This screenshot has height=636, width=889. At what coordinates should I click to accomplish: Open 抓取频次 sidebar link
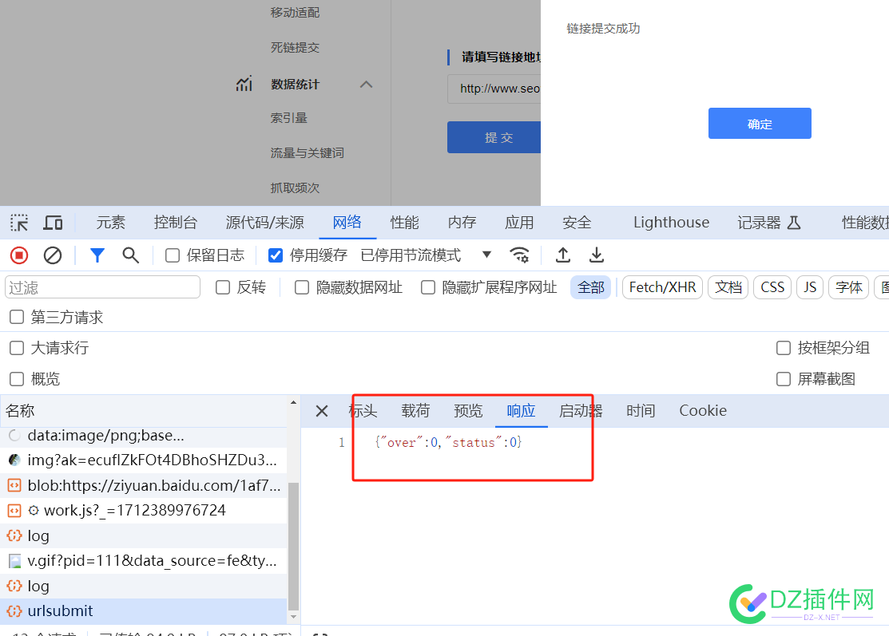click(x=295, y=188)
